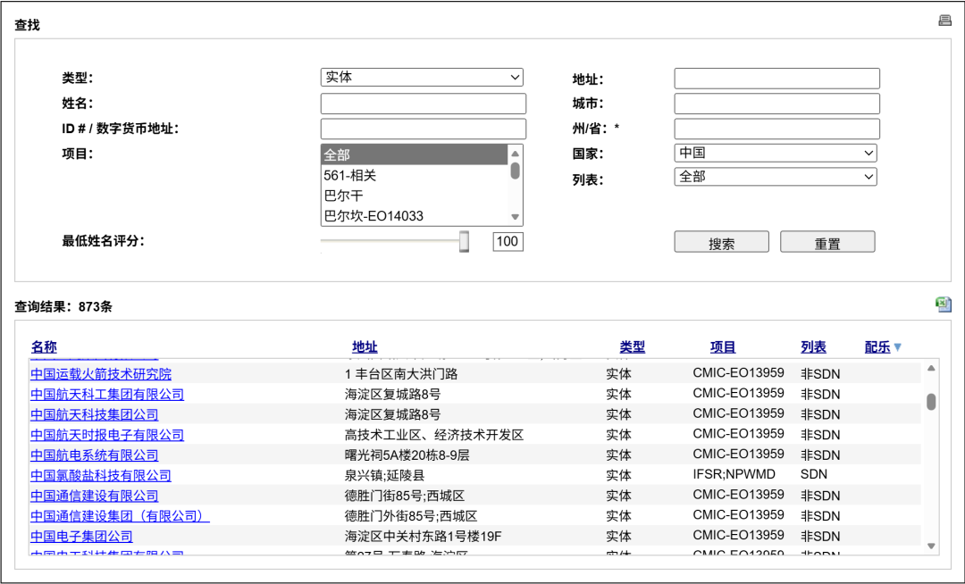The image size is (965, 584).
Task: Click 项目 listbox scroll-down arrow
Action: [x=515, y=217]
